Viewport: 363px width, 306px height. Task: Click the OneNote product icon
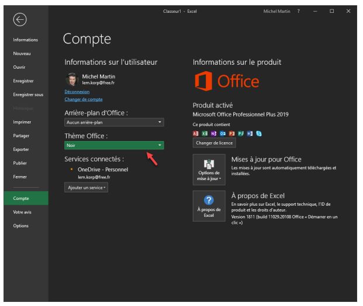click(x=215, y=133)
